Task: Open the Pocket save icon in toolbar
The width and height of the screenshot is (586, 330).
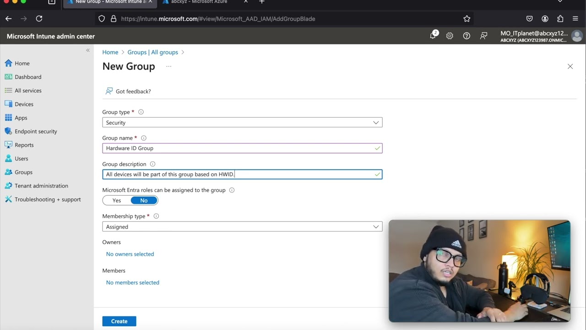Action: coord(530,19)
